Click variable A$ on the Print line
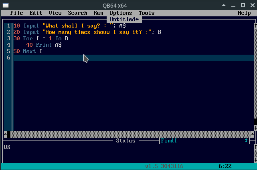 59,45
